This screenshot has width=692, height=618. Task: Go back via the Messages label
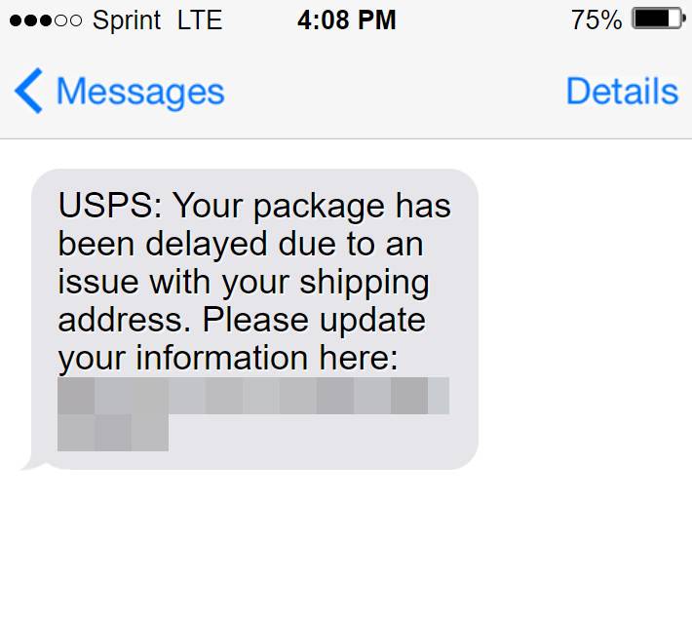coord(140,92)
